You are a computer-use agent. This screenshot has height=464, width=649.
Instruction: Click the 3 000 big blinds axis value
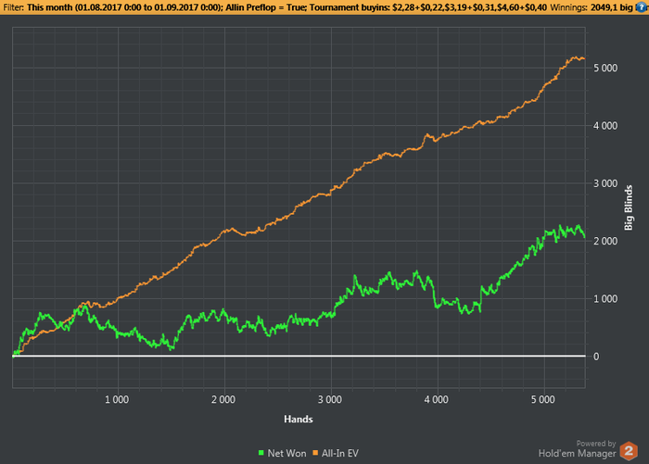[605, 183]
